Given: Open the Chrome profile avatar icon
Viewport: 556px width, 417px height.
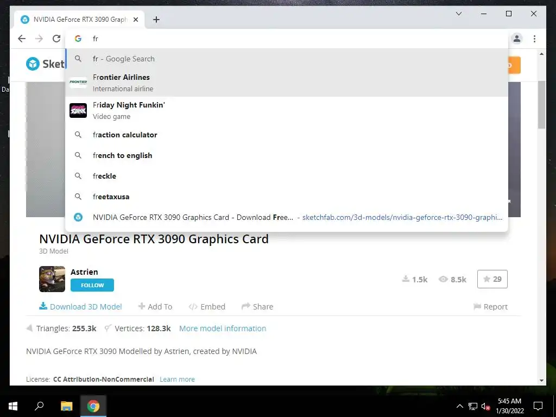Looking at the screenshot, I should coord(517,39).
